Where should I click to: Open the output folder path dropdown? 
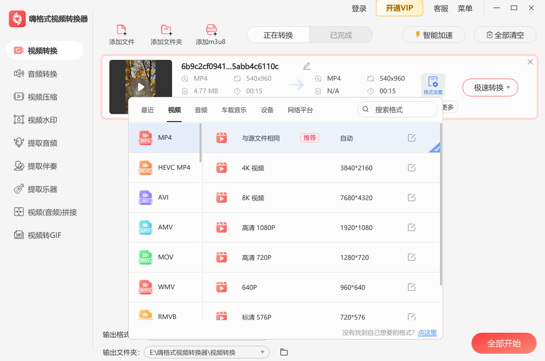click(262, 352)
